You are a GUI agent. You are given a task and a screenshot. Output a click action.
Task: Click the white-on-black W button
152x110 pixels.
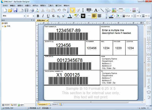point(83,16)
